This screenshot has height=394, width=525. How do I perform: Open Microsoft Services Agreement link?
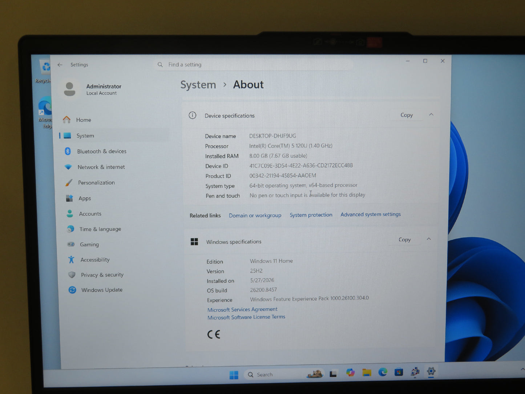pyautogui.click(x=242, y=309)
